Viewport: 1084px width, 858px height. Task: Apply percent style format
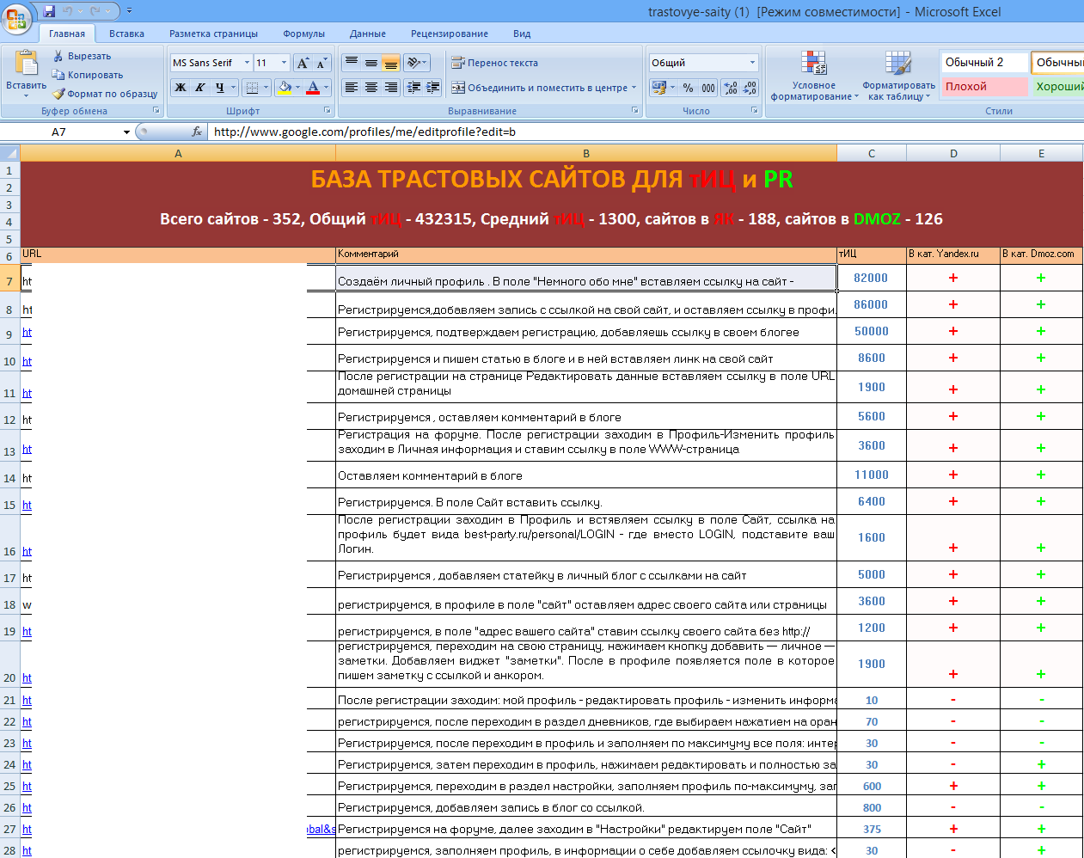click(x=688, y=88)
